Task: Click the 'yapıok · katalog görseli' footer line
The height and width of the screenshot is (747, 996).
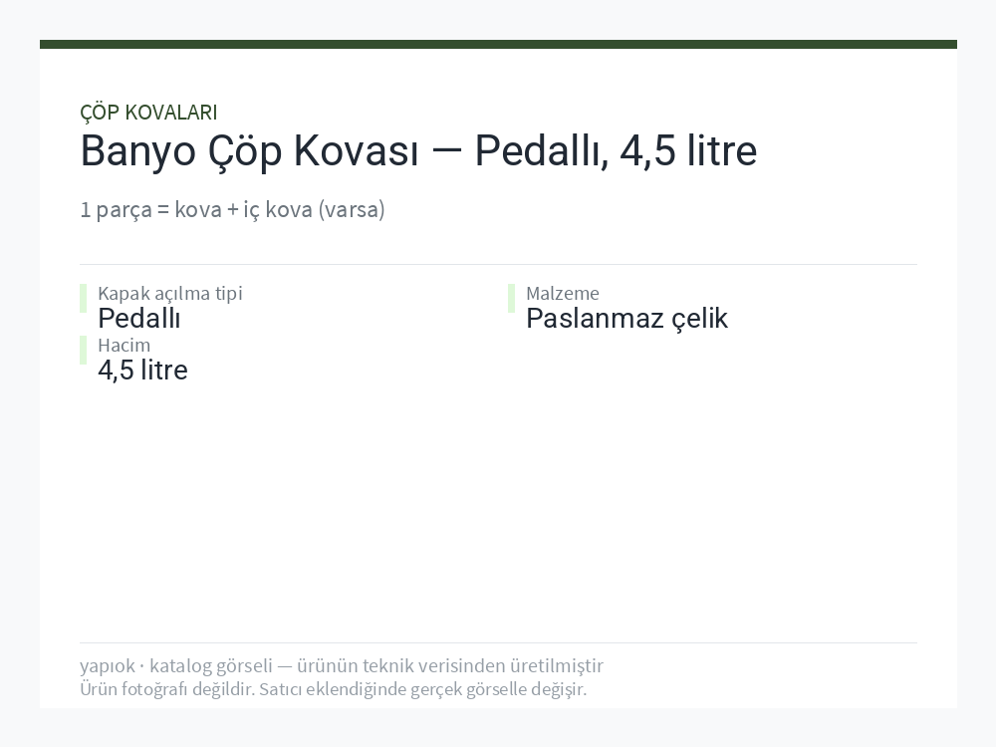Action: click(342, 665)
